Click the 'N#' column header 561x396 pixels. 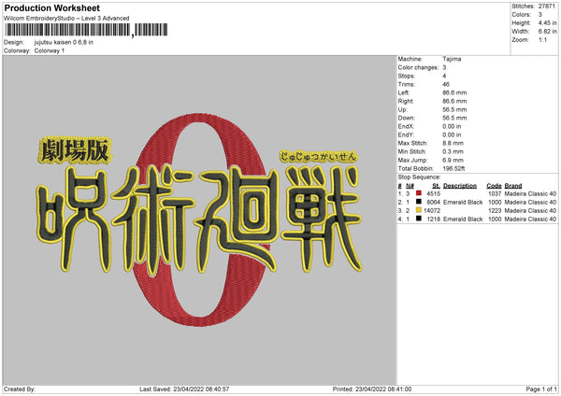[x=410, y=186]
